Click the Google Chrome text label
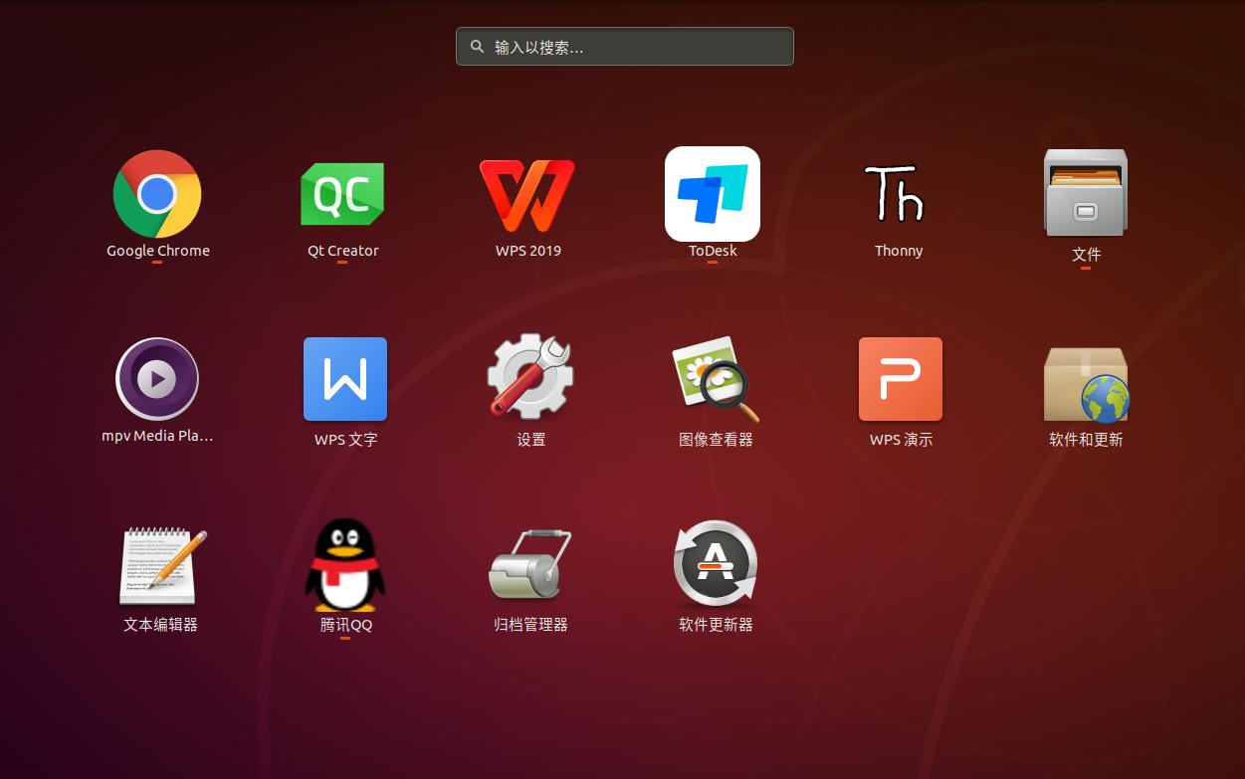Image resolution: width=1245 pixels, height=779 pixels. (157, 251)
